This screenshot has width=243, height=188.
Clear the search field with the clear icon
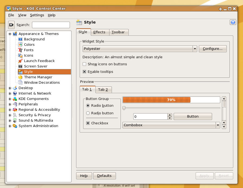click(11, 25)
